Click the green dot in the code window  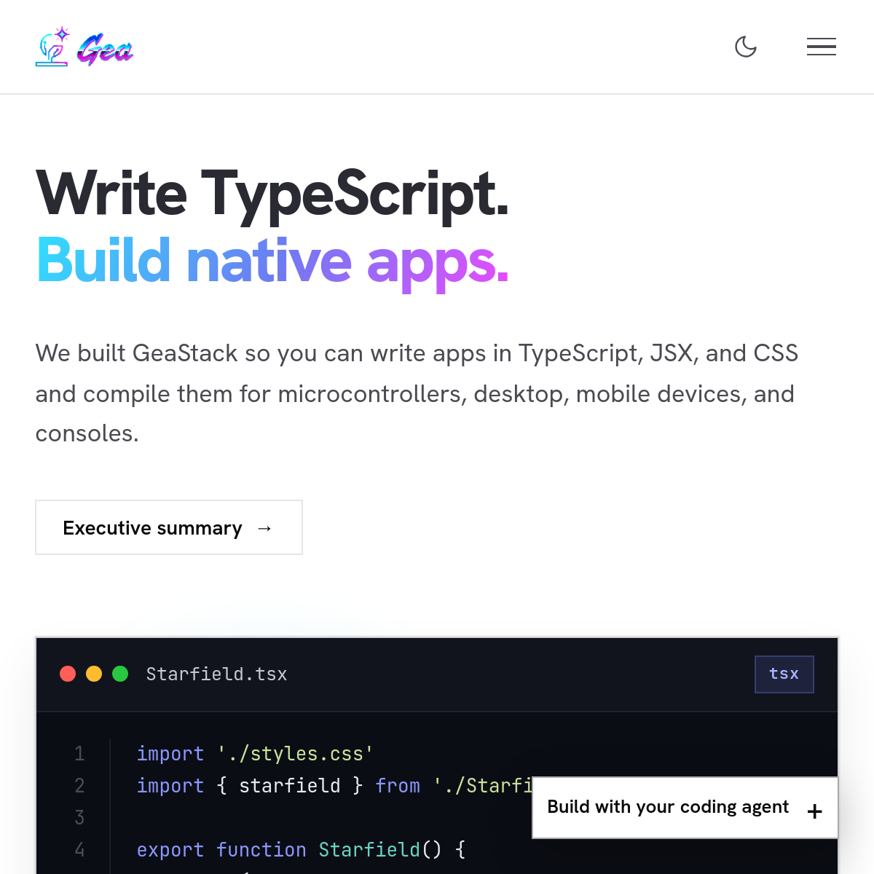[x=120, y=674]
